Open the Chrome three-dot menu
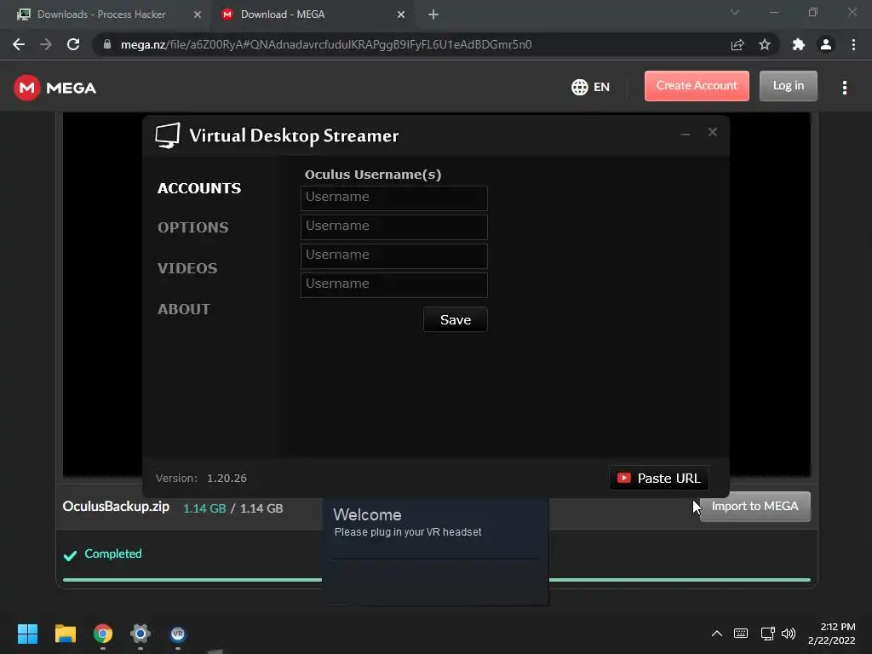 (853, 44)
